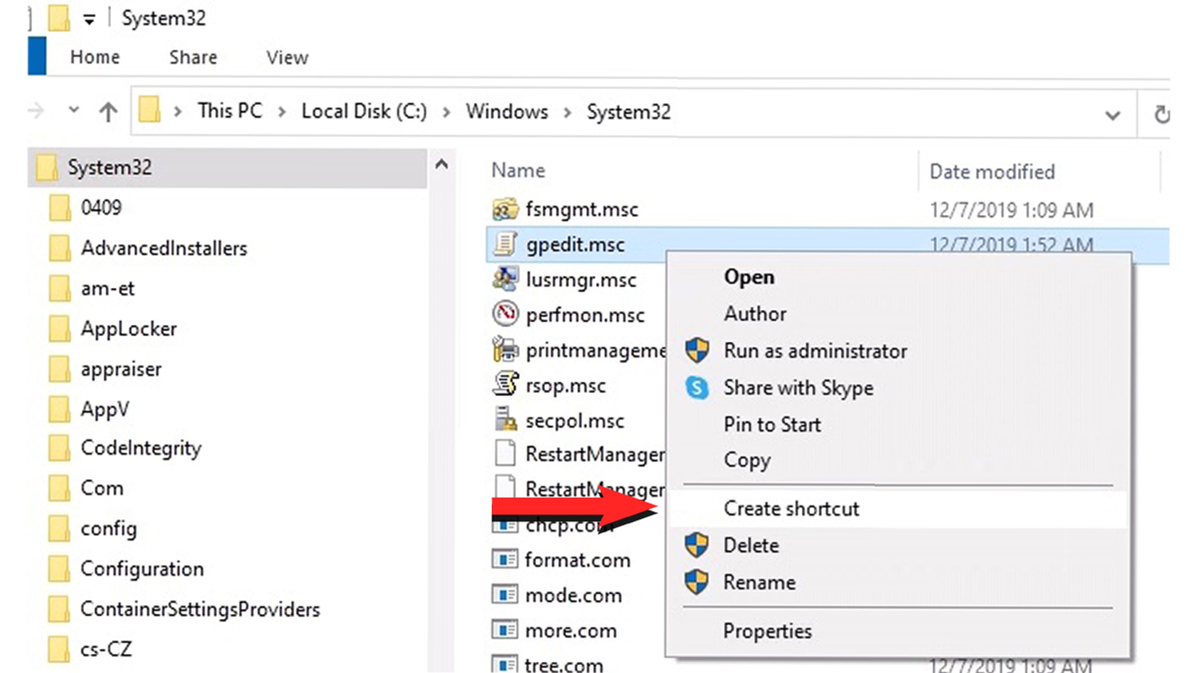Screen dimensions: 1197x673
Task: Expand Quick Access Toolbar customize arrow
Action: tap(89, 20)
